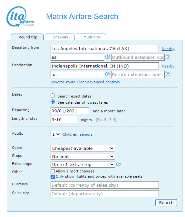Open help icon beside outbound extension codes
This screenshot has height=217, width=185.
[168, 57]
